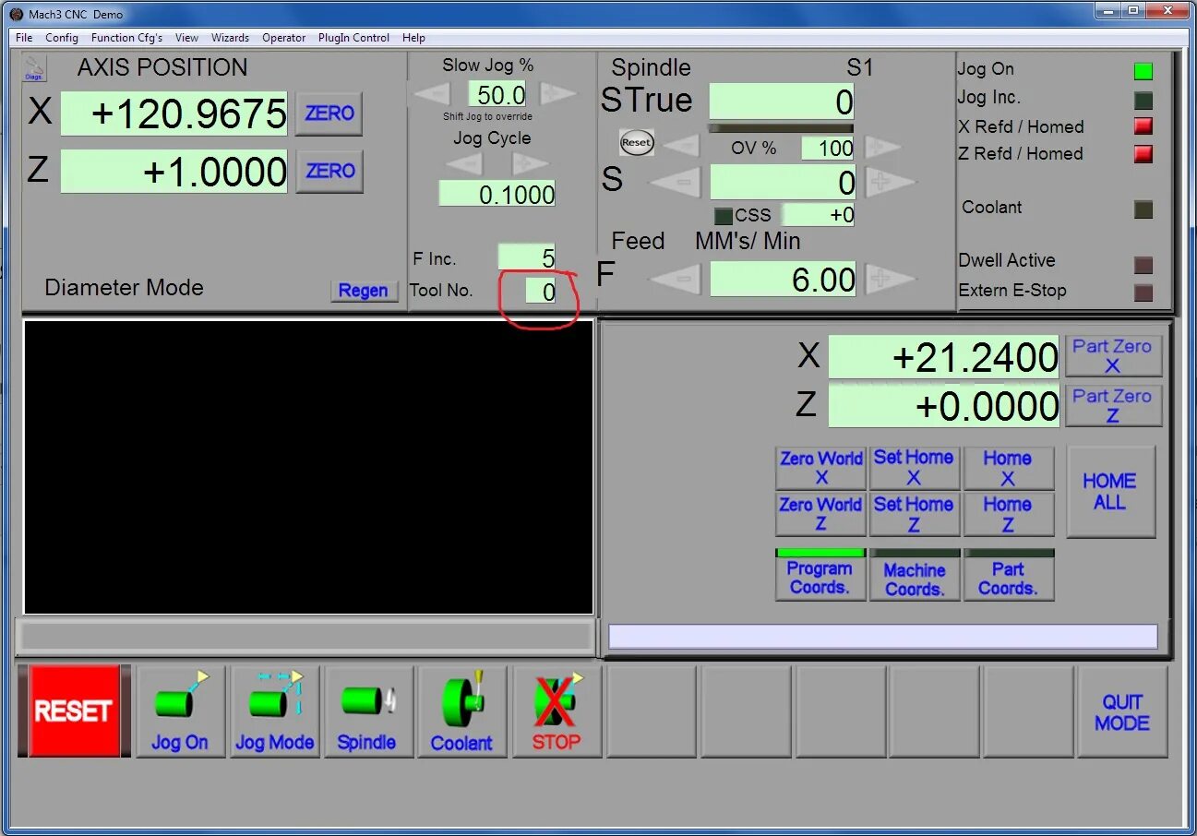Decrease feed rate F minus arrow
1197x836 pixels.
pyautogui.click(x=676, y=279)
